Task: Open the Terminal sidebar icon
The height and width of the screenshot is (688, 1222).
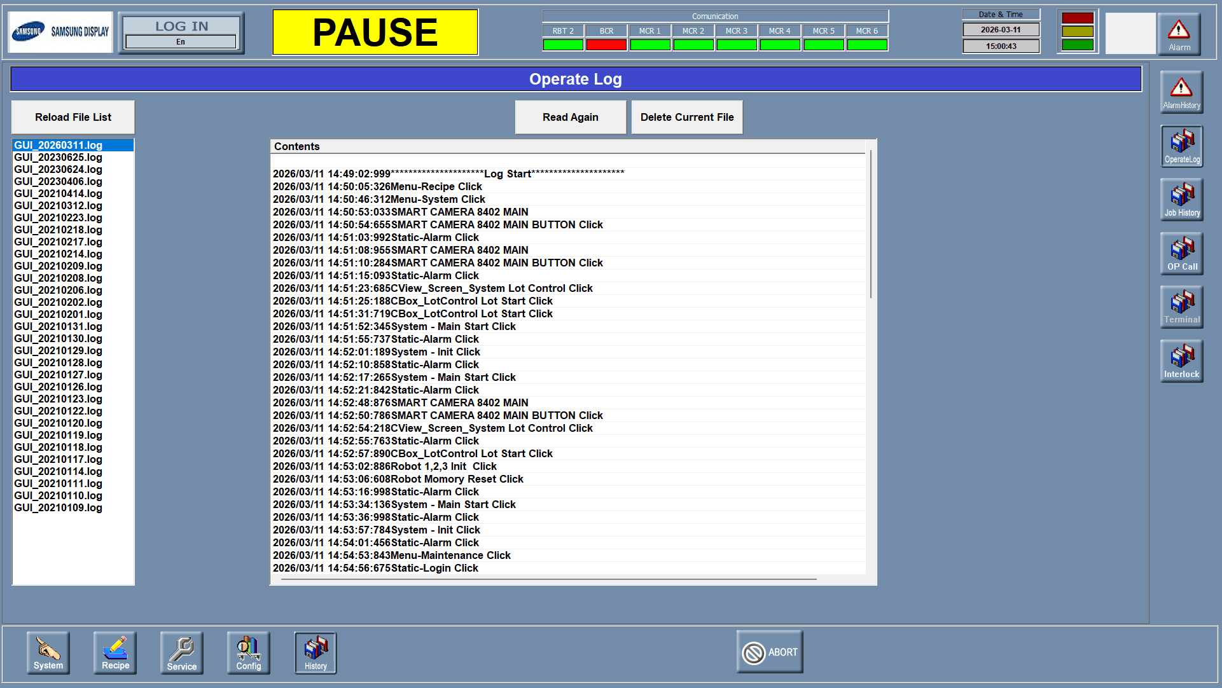Action: tap(1181, 307)
